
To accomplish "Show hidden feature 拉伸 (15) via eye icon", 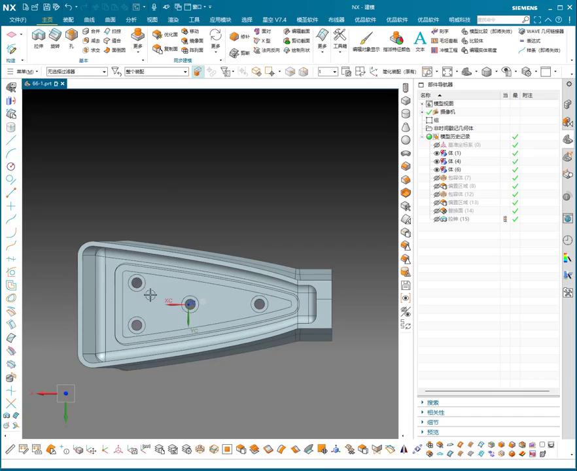I will point(437,219).
